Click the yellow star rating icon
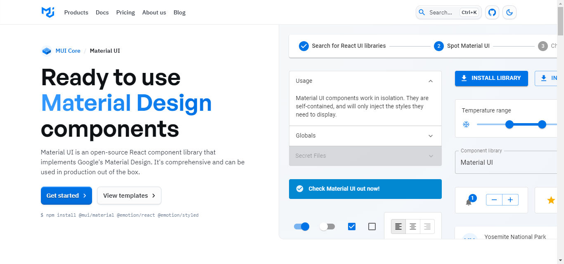The width and height of the screenshot is (564, 264). coord(551,200)
